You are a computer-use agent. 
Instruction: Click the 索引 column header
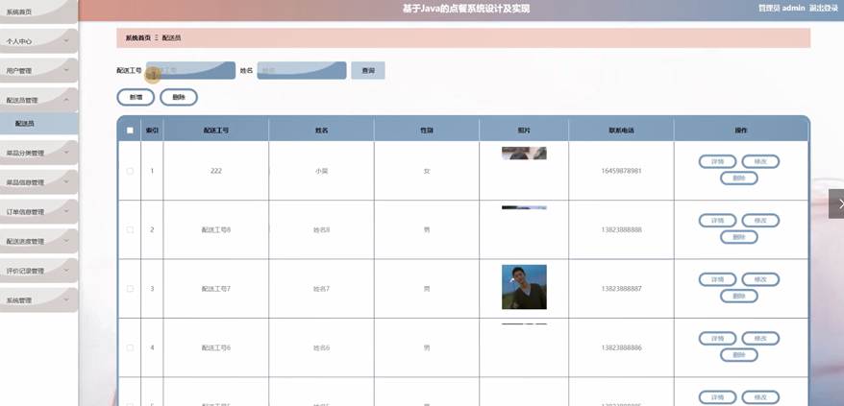click(x=152, y=131)
